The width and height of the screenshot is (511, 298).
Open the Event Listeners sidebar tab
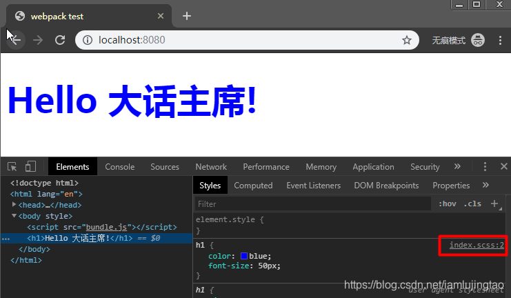click(314, 185)
